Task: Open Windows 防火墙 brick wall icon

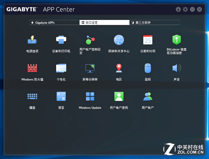Action: [x=32, y=68]
